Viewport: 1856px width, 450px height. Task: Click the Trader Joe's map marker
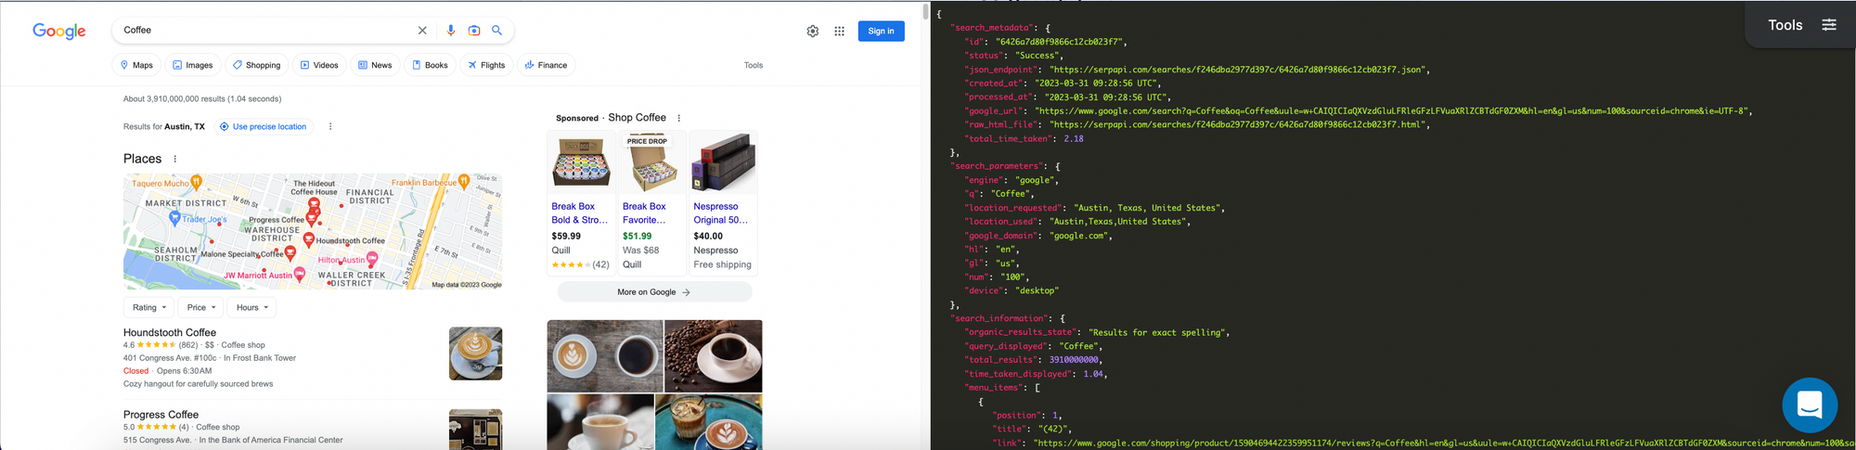click(174, 218)
